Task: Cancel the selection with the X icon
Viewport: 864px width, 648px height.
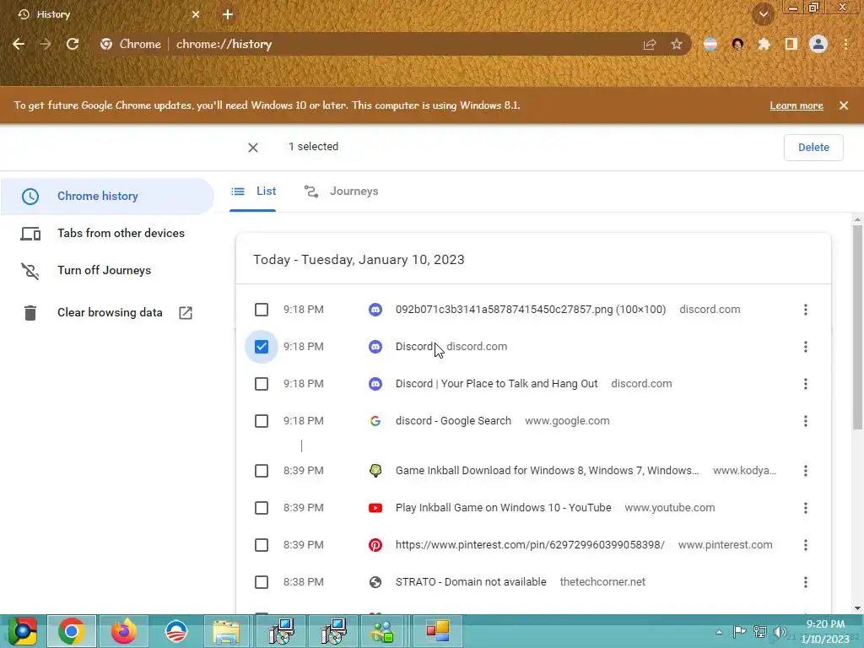Action: [253, 148]
